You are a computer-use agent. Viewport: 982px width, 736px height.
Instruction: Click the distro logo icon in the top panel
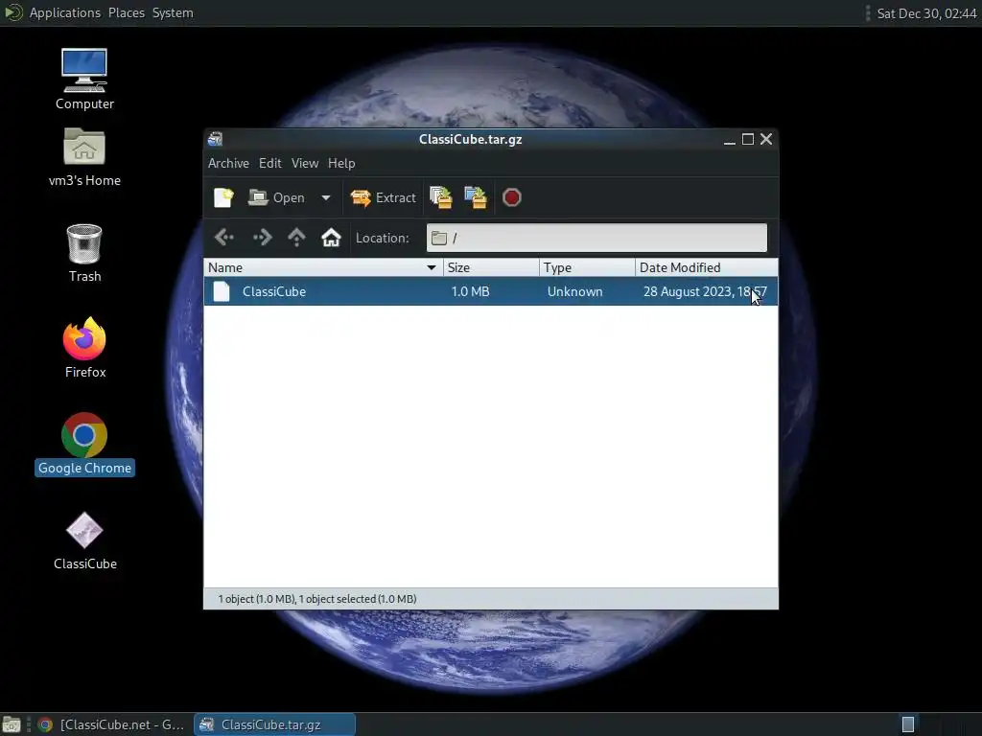click(x=13, y=12)
